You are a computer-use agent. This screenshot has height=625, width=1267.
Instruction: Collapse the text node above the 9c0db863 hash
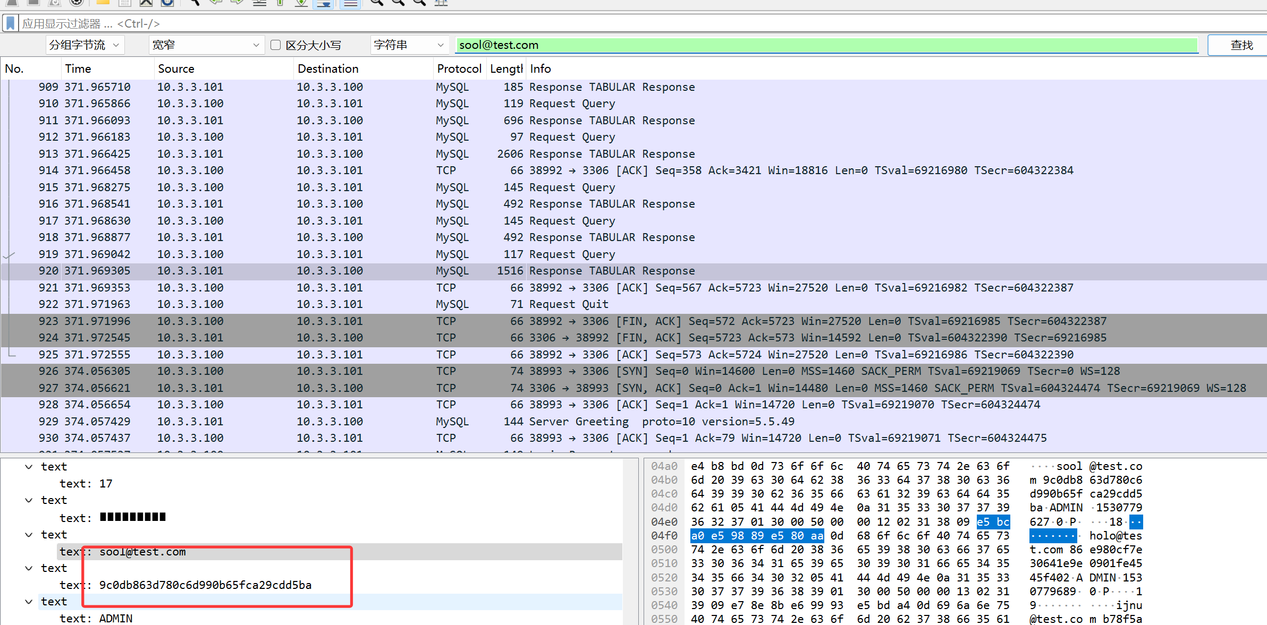pos(29,568)
